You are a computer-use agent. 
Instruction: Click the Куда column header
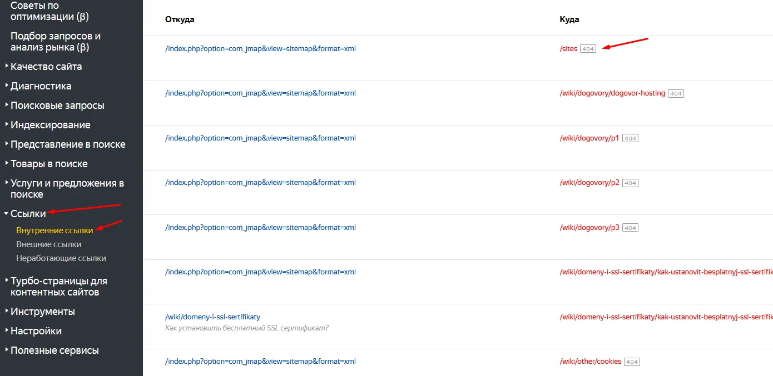[x=569, y=19]
